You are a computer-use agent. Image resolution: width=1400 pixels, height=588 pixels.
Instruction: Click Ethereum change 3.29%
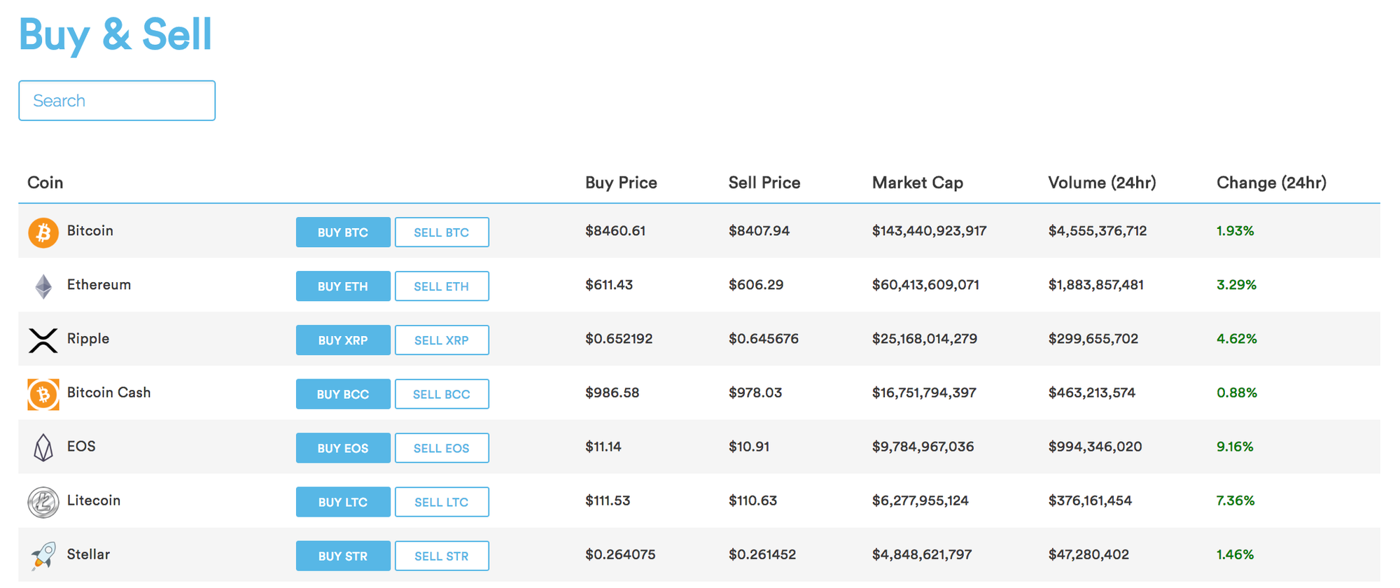coord(1237,285)
